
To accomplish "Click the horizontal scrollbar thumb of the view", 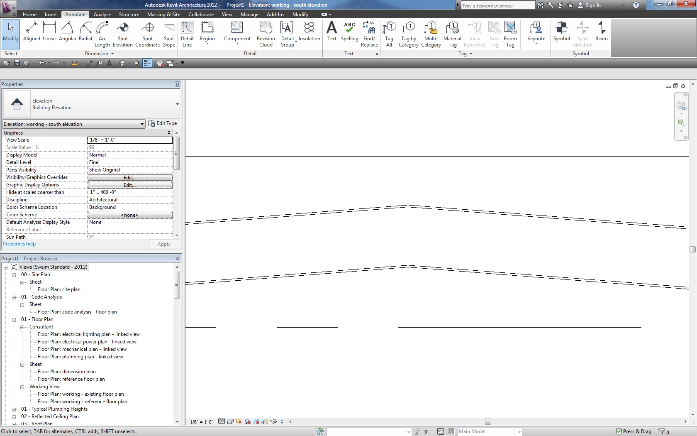I will click(488, 421).
